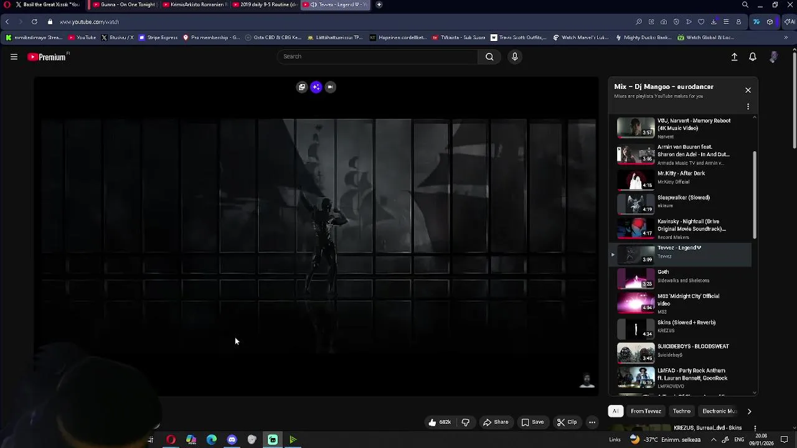The width and height of the screenshot is (797, 448).
Task: Open the extensions cube icon
Action: [770, 22]
